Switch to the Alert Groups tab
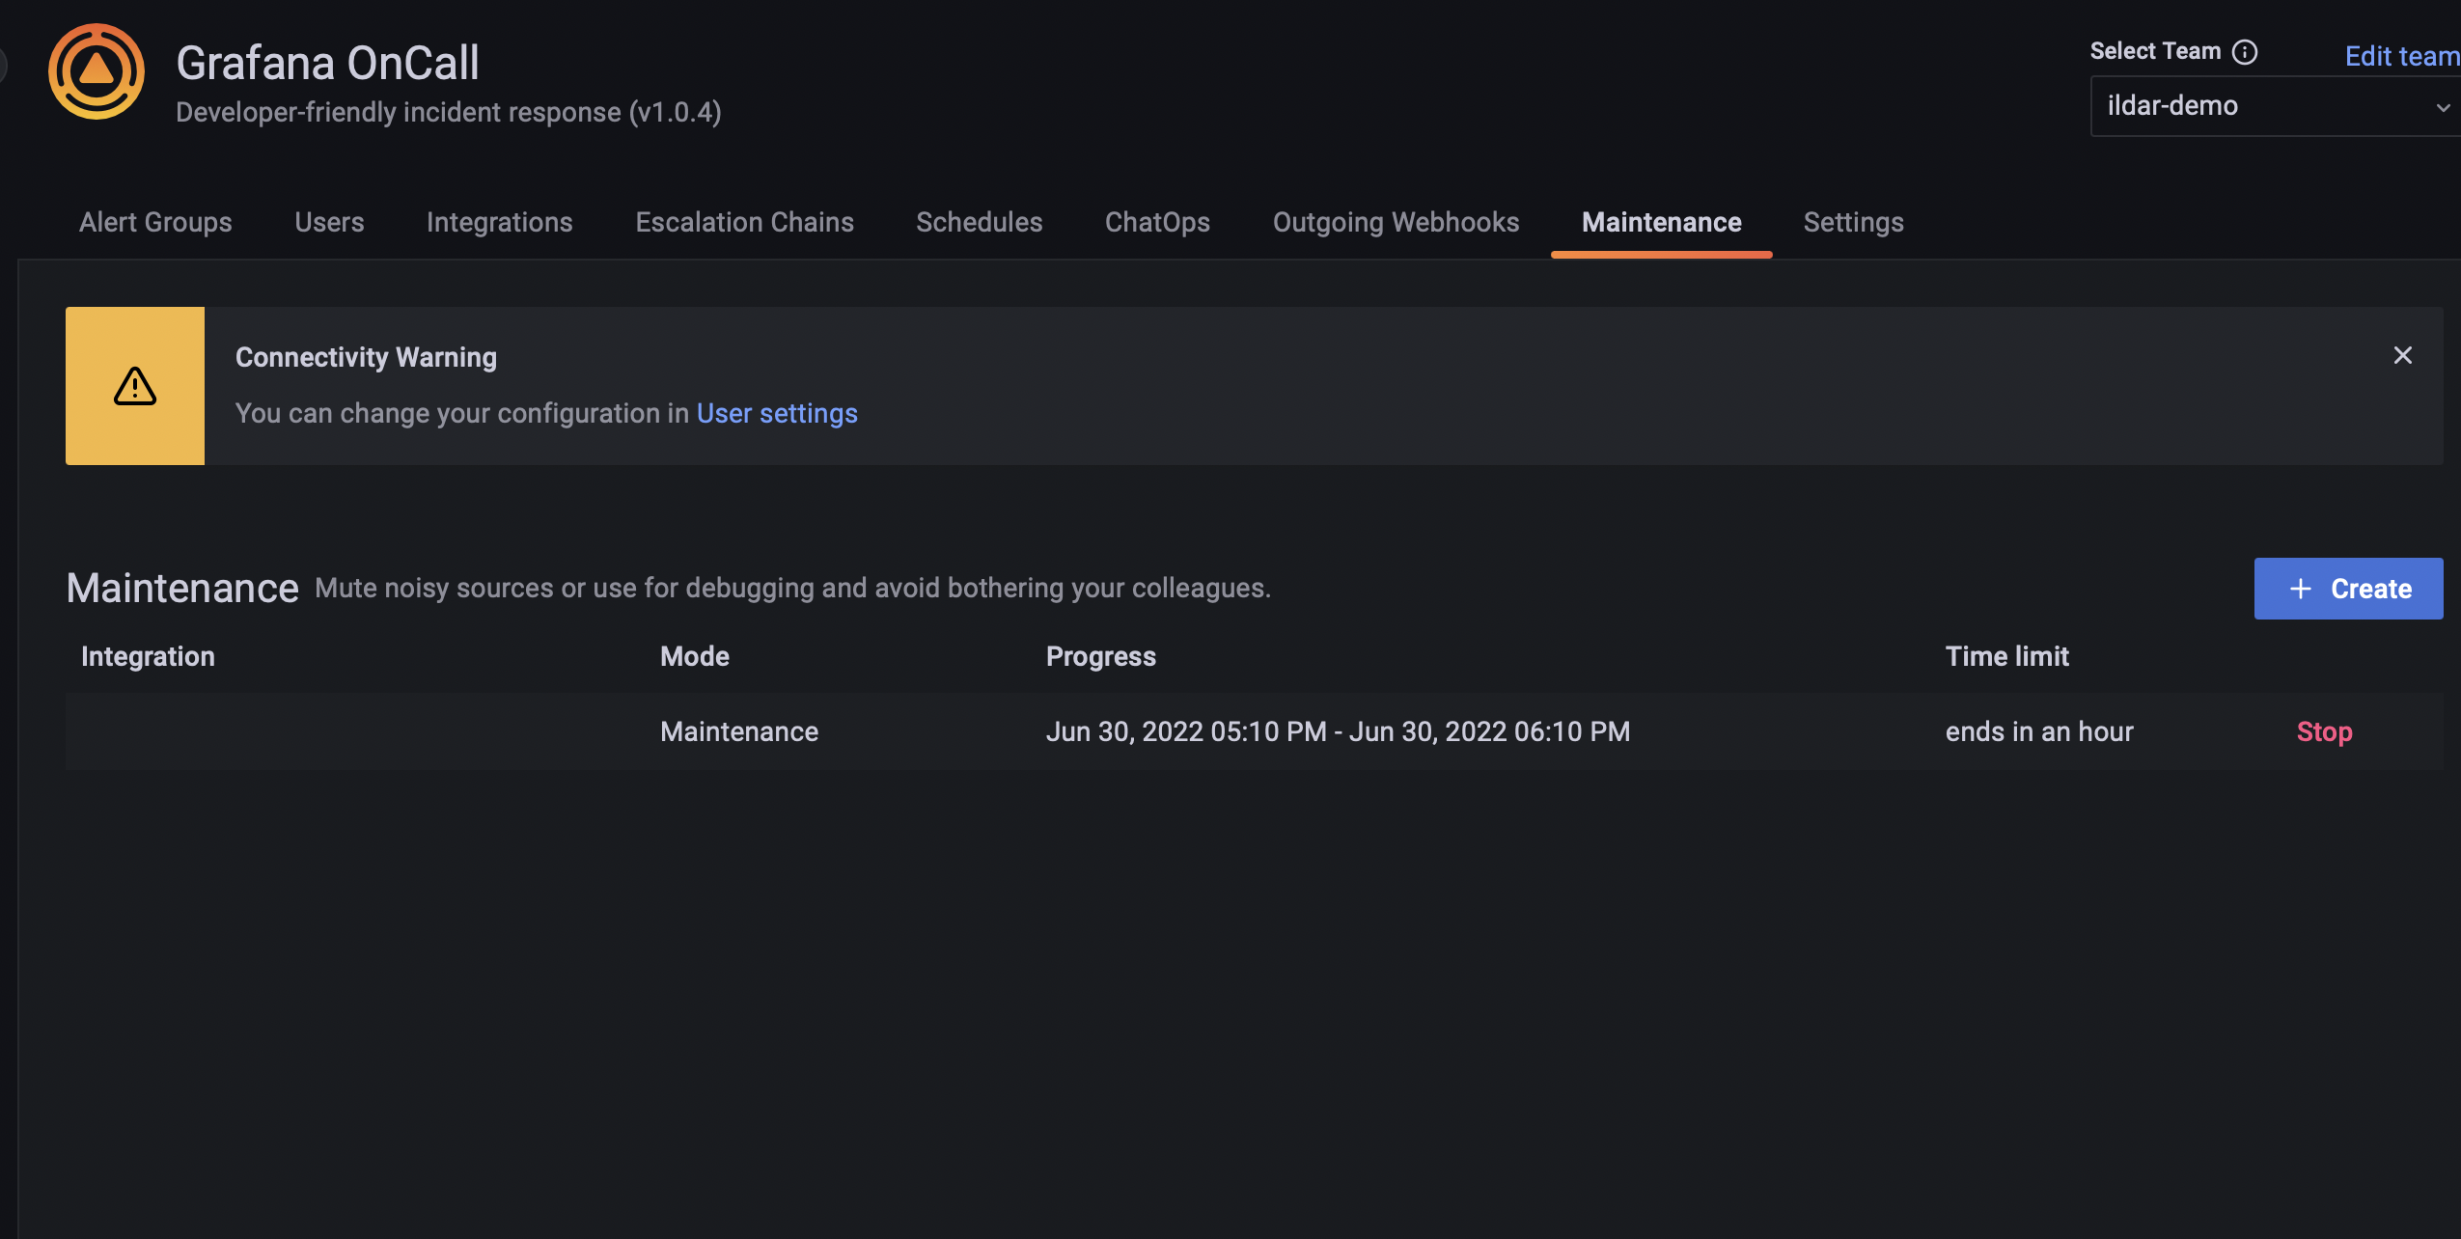This screenshot has height=1239, width=2461. tap(154, 222)
